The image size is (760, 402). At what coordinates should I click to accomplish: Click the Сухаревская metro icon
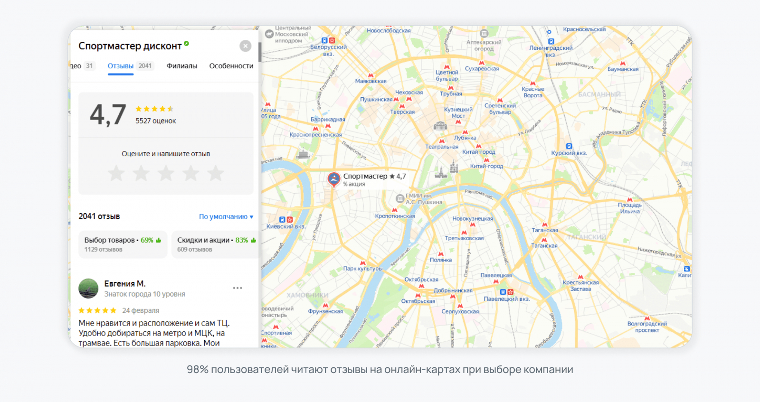[482, 63]
